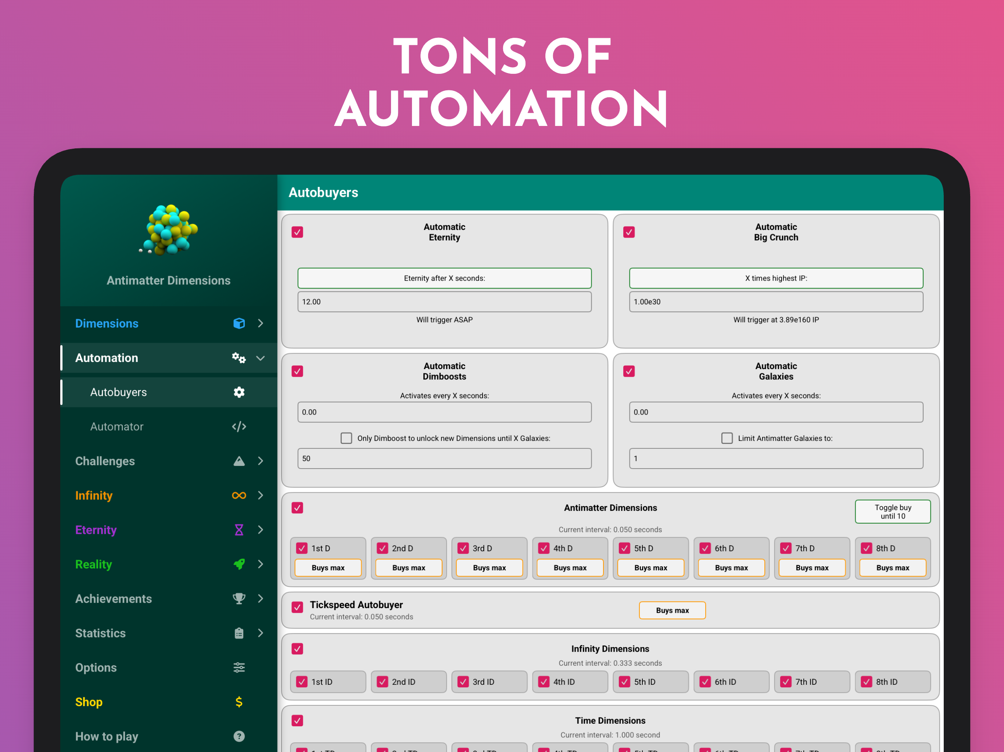Image resolution: width=1004 pixels, height=752 pixels.
Task: Click the Automator code brackets icon
Action: coord(239,427)
